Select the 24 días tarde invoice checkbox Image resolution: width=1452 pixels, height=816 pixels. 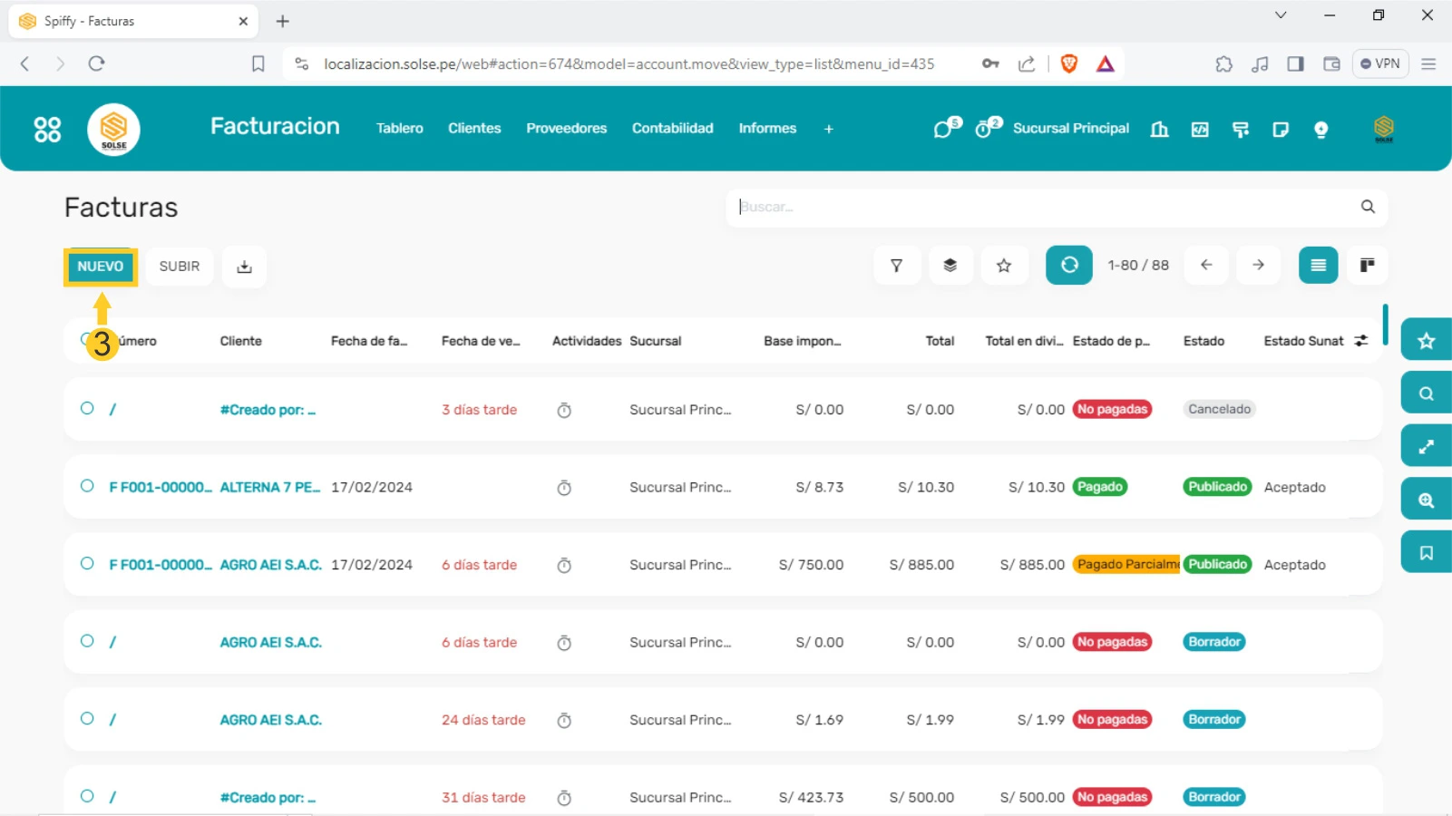point(87,719)
